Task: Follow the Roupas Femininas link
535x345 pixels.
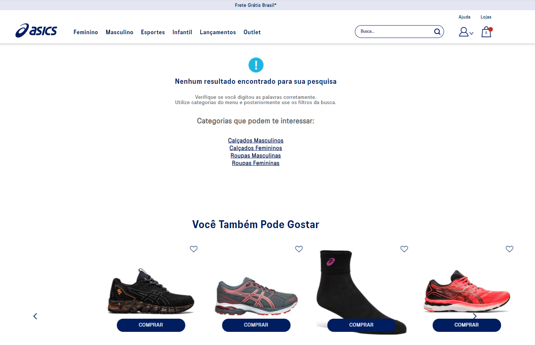Action: tap(256, 163)
